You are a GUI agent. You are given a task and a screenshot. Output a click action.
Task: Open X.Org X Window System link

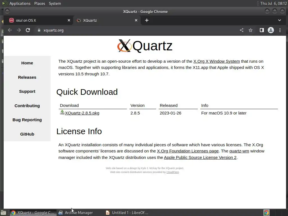(217, 61)
